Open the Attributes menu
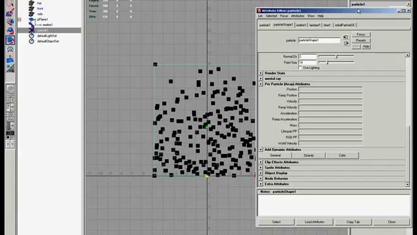 298,16
